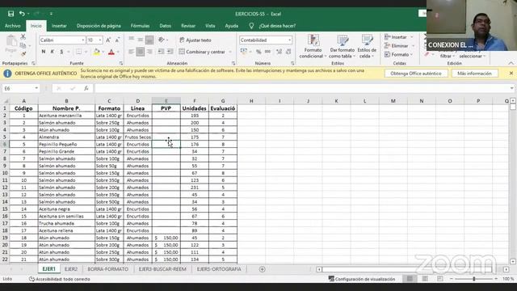Open the Combinar y centrar dropdown arrow
Image resolution: width=517 pixels, height=291 pixels.
[230, 52]
